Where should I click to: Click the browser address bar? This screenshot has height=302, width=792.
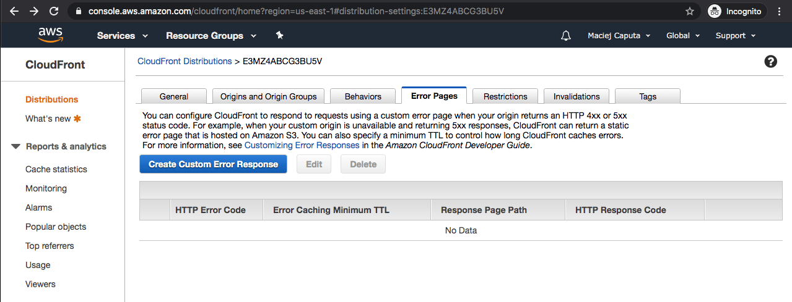[372, 11]
